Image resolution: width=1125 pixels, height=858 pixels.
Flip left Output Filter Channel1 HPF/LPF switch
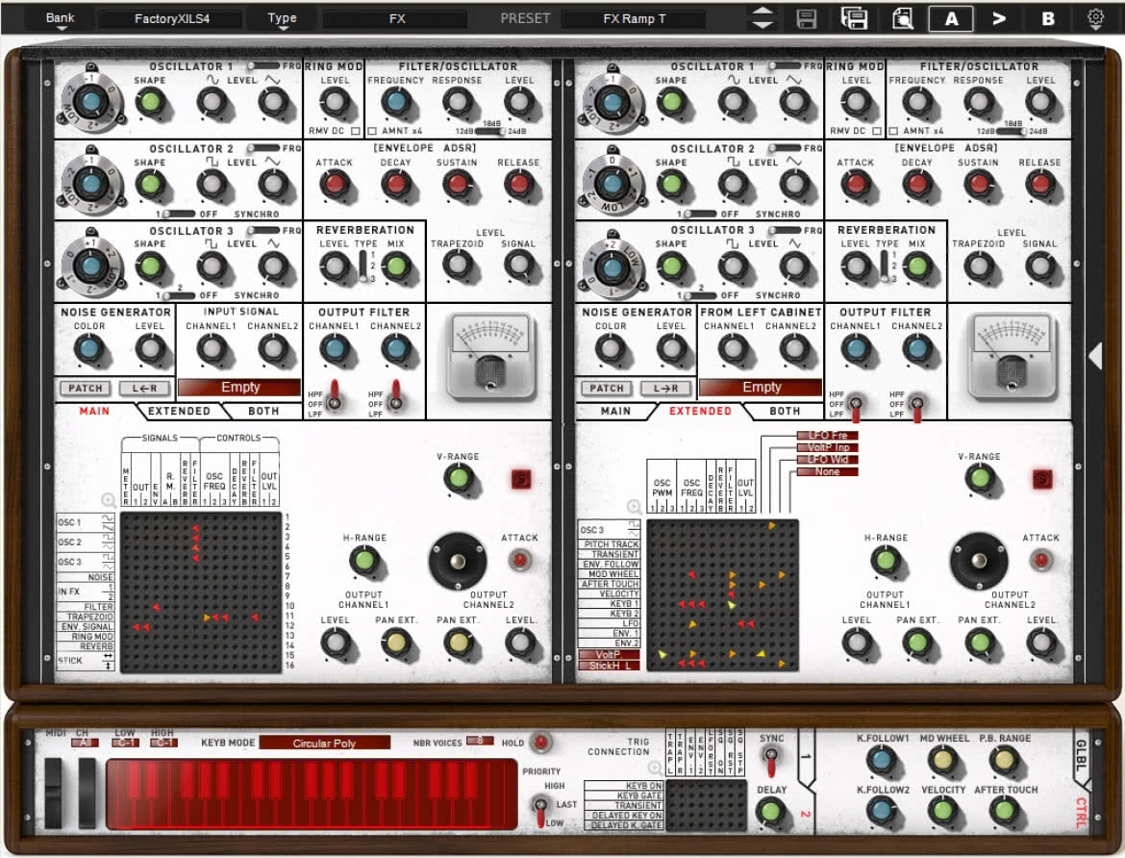334,397
